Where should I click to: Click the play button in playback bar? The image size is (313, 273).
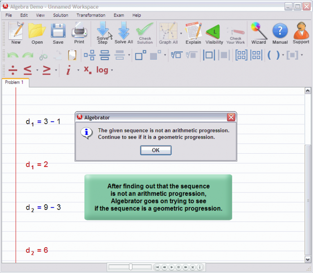171,267
